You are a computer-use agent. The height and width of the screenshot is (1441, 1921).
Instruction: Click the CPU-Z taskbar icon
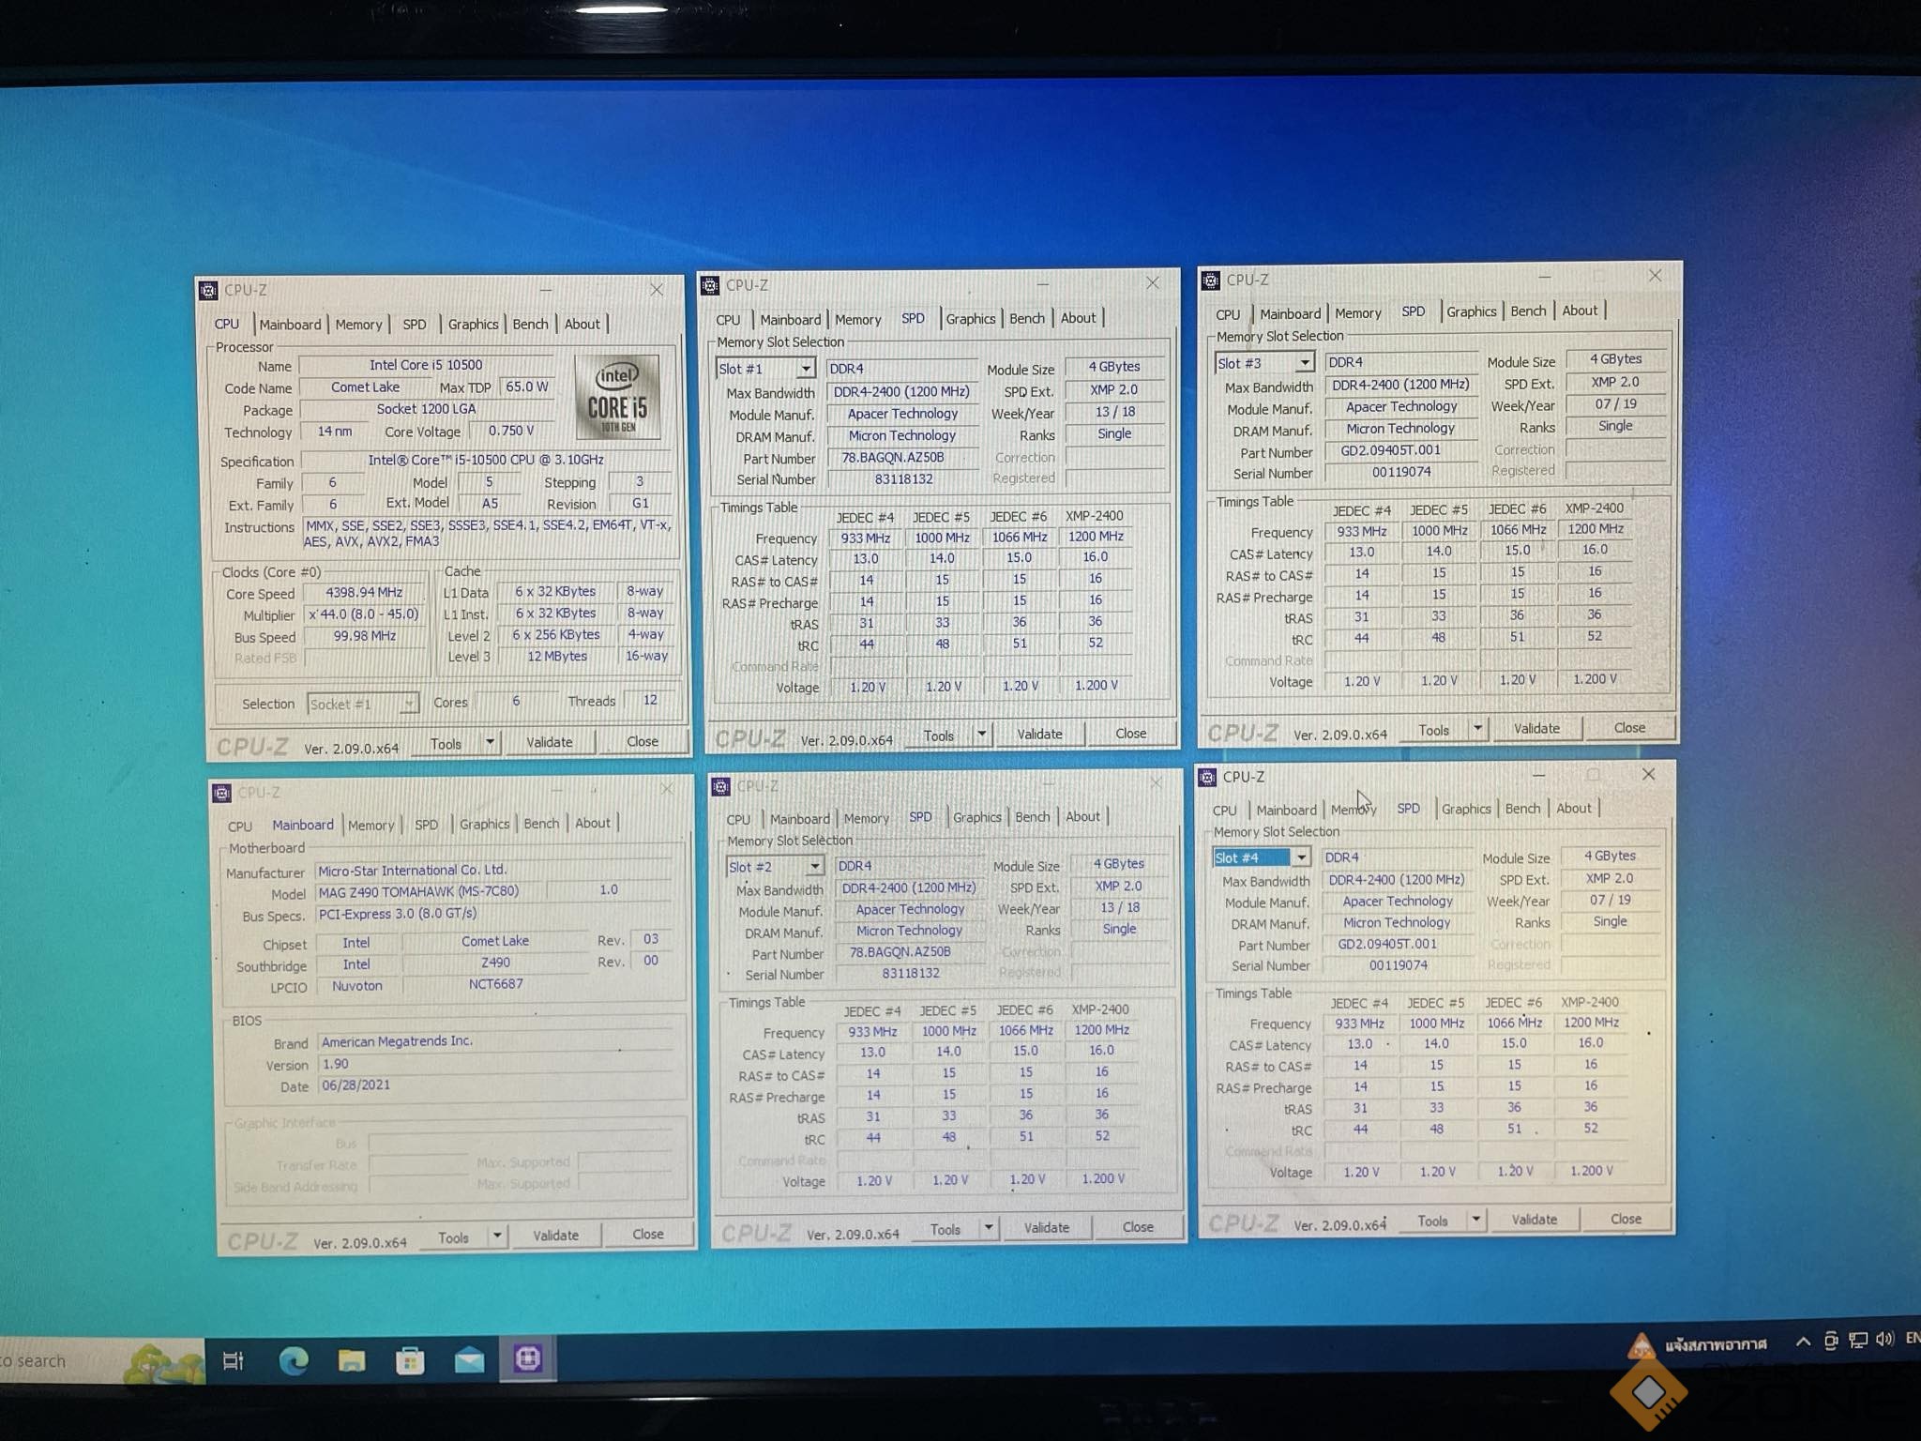pyautogui.click(x=527, y=1358)
